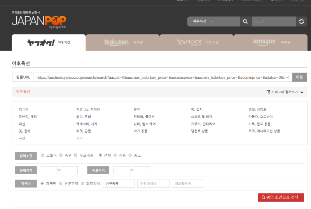Select the 제목만 radio button
Screen dimensions: 311x209
(42, 183)
